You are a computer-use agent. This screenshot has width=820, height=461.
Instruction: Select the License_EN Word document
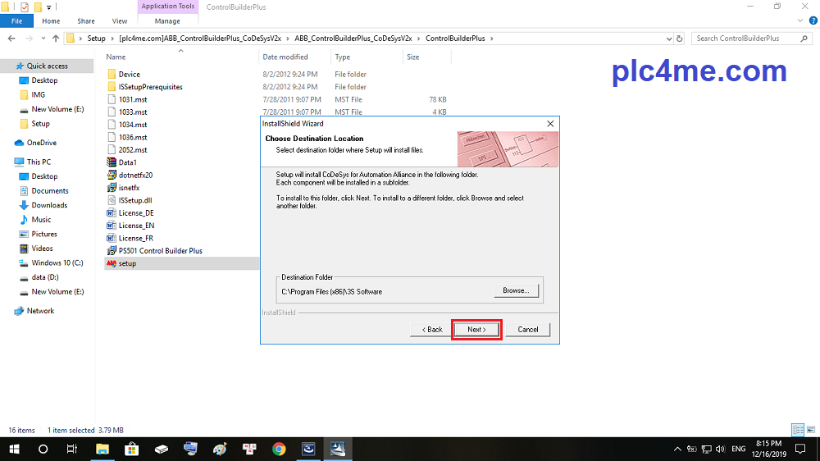point(136,226)
